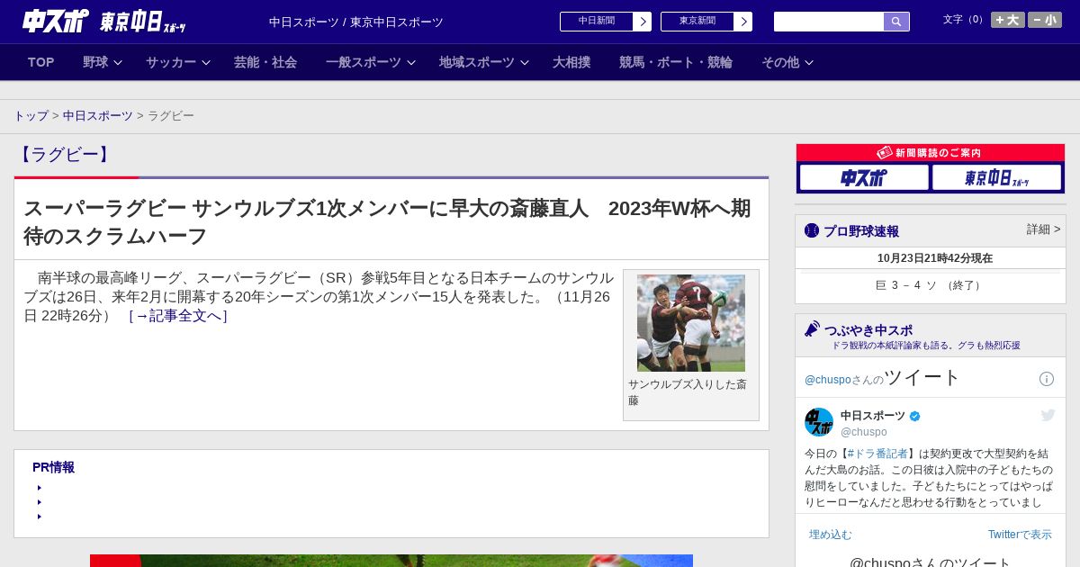The height and width of the screenshot is (567, 1080).
Task: Decrease text size with −小 button
Action: click(x=1045, y=20)
